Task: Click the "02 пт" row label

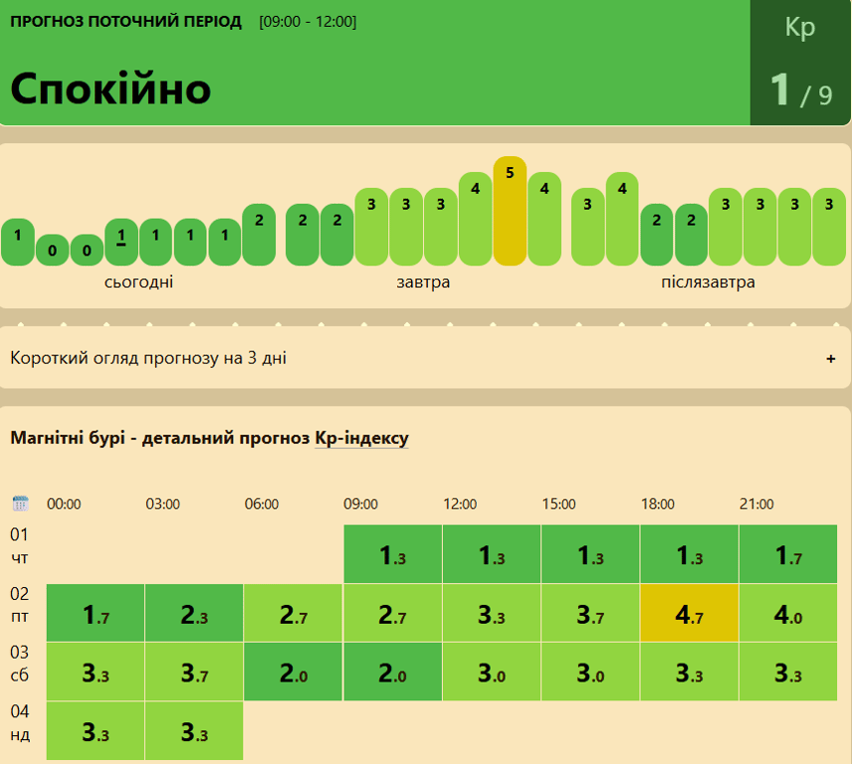Action: 19,605
